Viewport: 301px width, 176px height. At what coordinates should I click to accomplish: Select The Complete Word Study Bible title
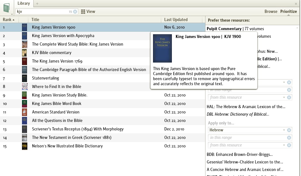pos(78,44)
